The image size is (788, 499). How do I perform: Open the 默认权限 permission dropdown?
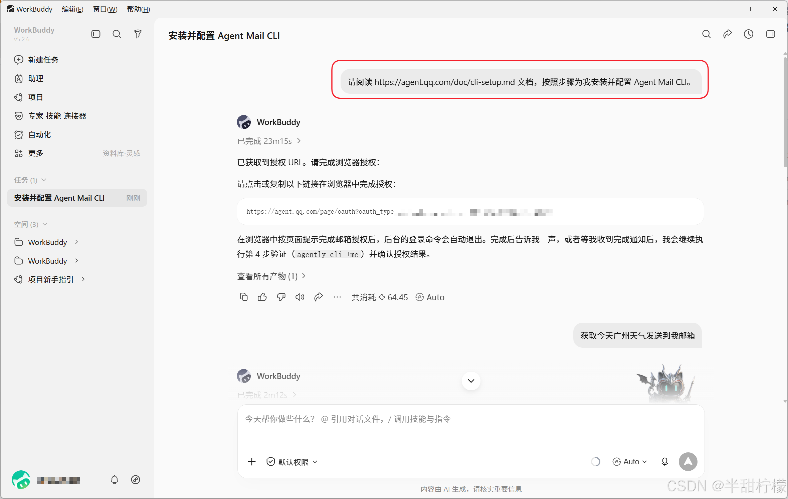292,462
